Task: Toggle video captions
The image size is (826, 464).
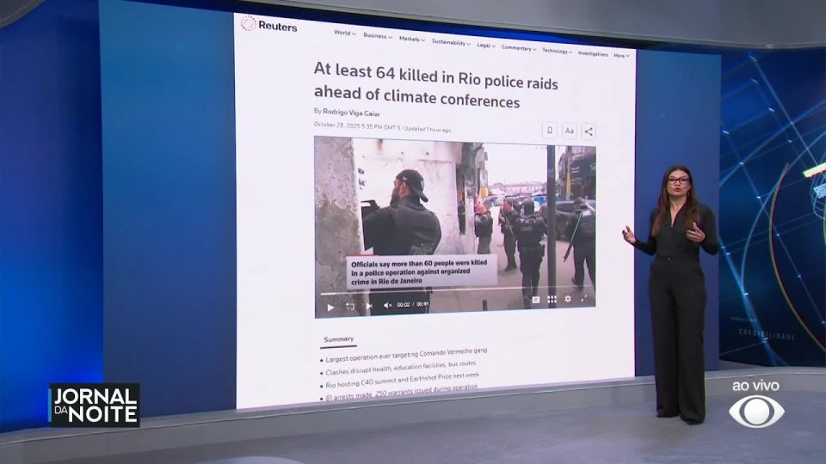Action: click(535, 300)
